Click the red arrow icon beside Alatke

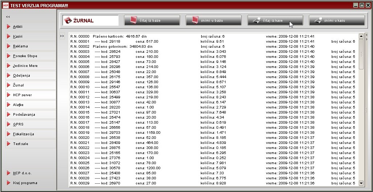point(8,105)
